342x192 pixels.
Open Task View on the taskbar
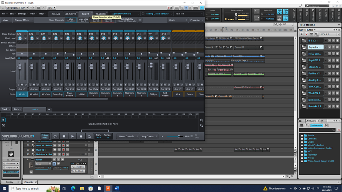click(x=64, y=188)
